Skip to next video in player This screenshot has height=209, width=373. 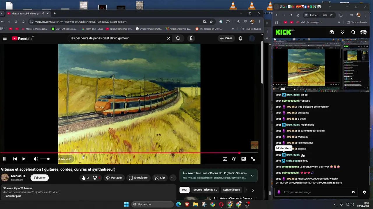[24, 159]
